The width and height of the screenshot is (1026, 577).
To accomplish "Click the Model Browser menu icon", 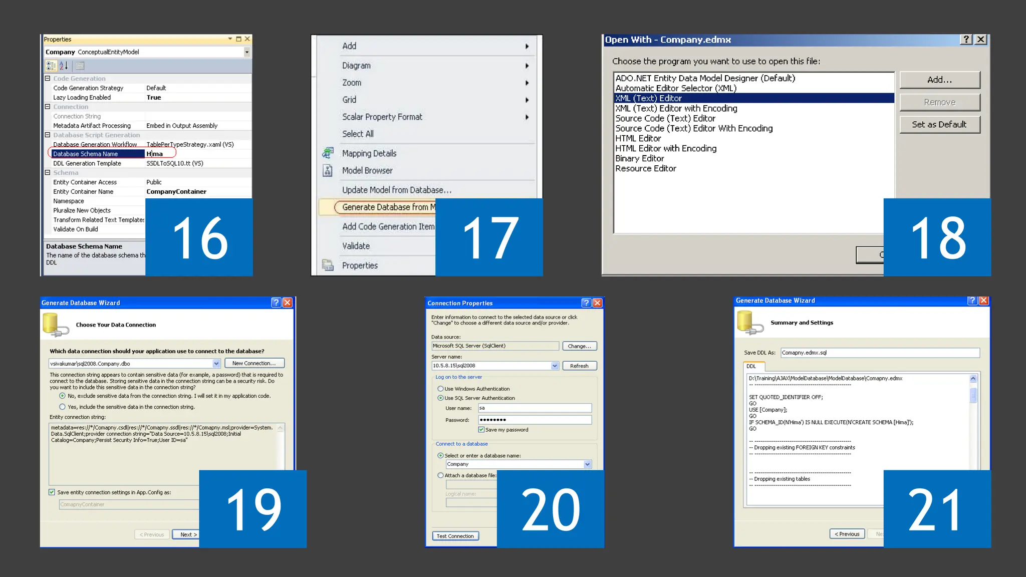I will click(x=328, y=171).
